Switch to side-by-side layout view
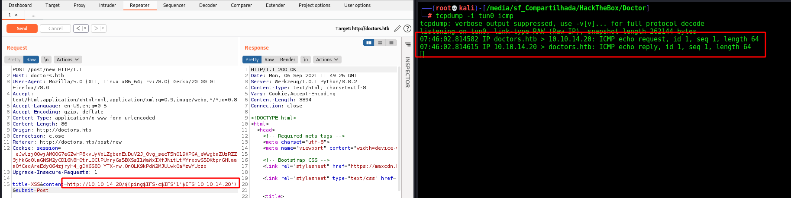The height and width of the screenshot is (198, 791). [369, 43]
